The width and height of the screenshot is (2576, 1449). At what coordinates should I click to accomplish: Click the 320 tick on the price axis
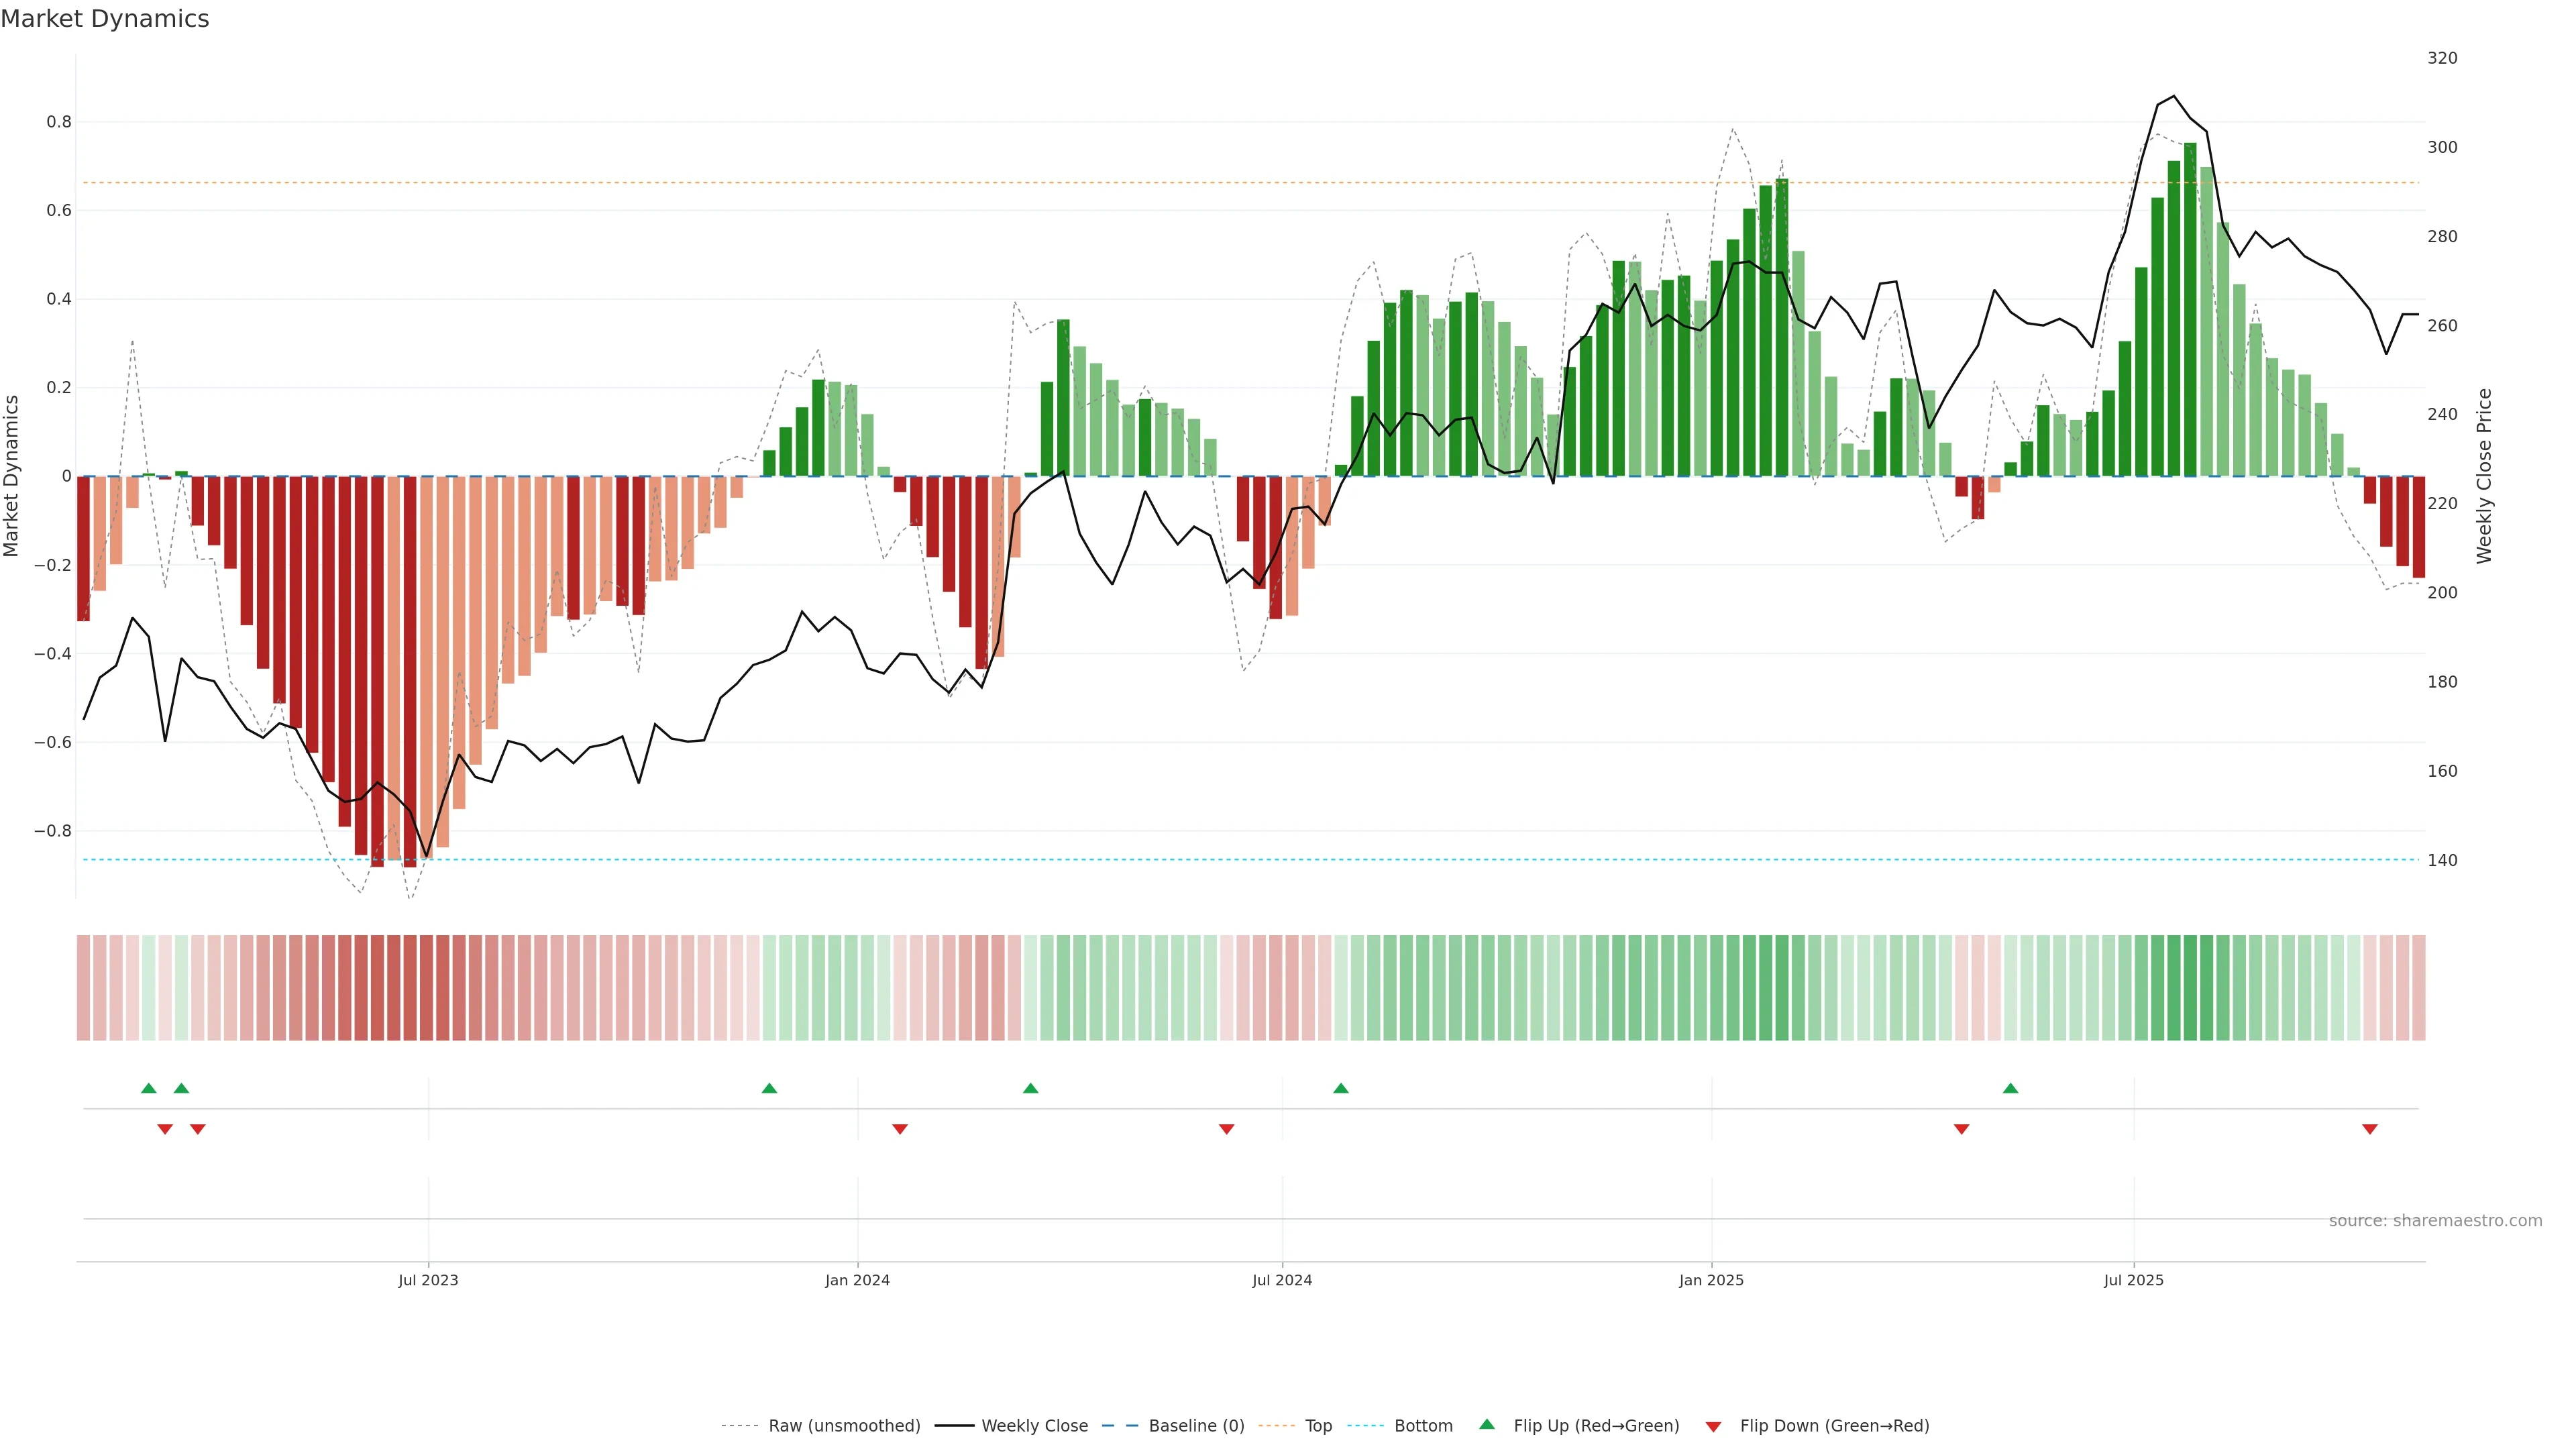click(x=2442, y=58)
